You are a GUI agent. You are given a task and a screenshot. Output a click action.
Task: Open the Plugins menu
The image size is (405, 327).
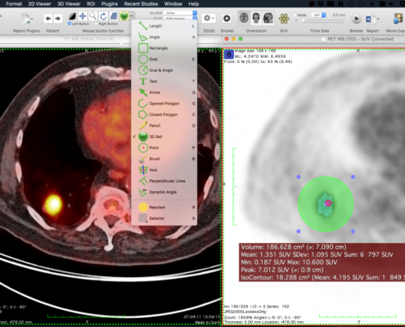(110, 4)
